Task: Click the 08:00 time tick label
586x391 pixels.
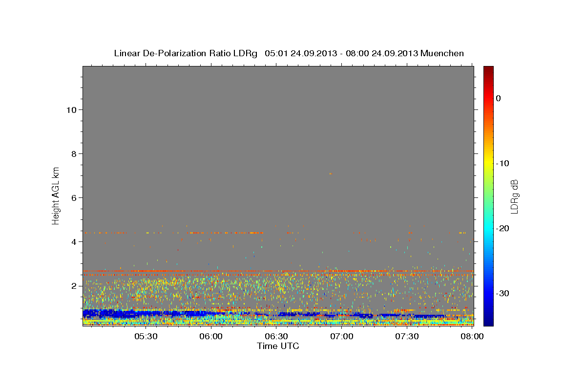Action: 472,336
